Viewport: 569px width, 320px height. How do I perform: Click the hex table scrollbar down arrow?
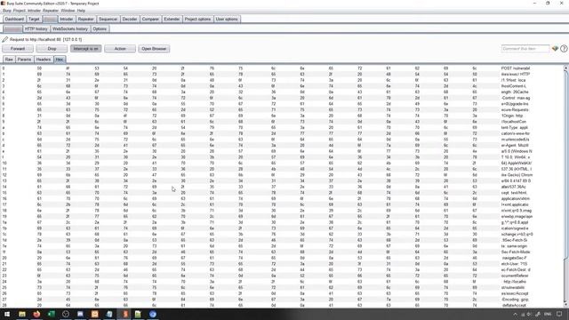tap(565, 304)
